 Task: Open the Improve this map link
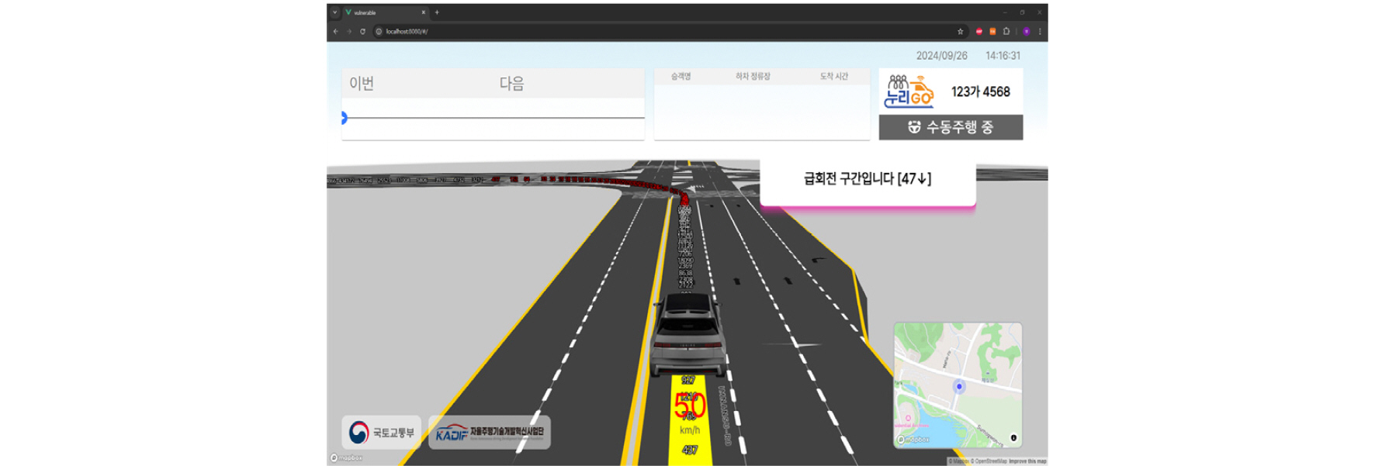(x=1028, y=461)
